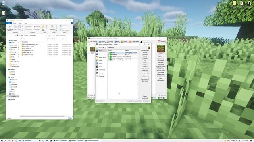Open Explorer address bar history dropdown
The image size is (254, 142).
coord(46,35)
